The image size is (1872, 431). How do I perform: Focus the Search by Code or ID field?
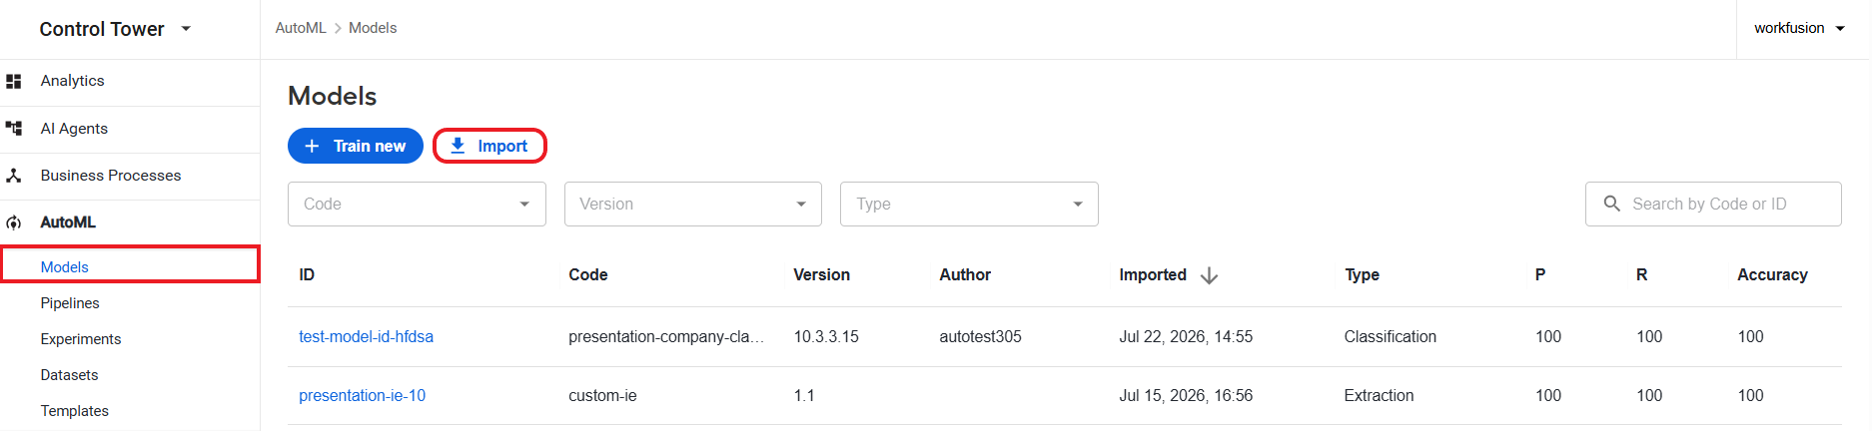pos(1712,204)
